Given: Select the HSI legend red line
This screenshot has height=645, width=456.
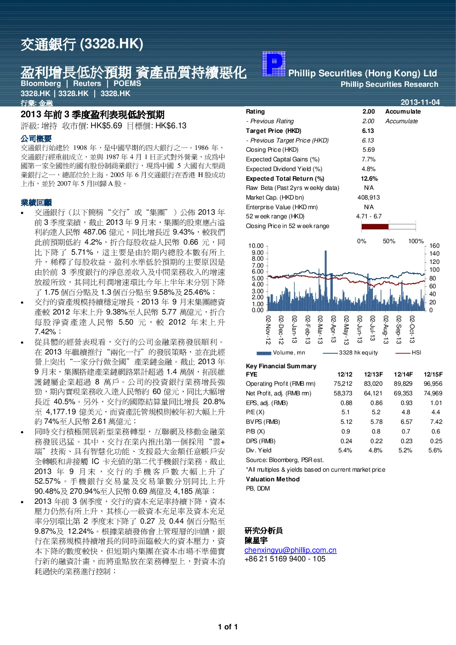Looking at the screenshot, I should (403, 353).
